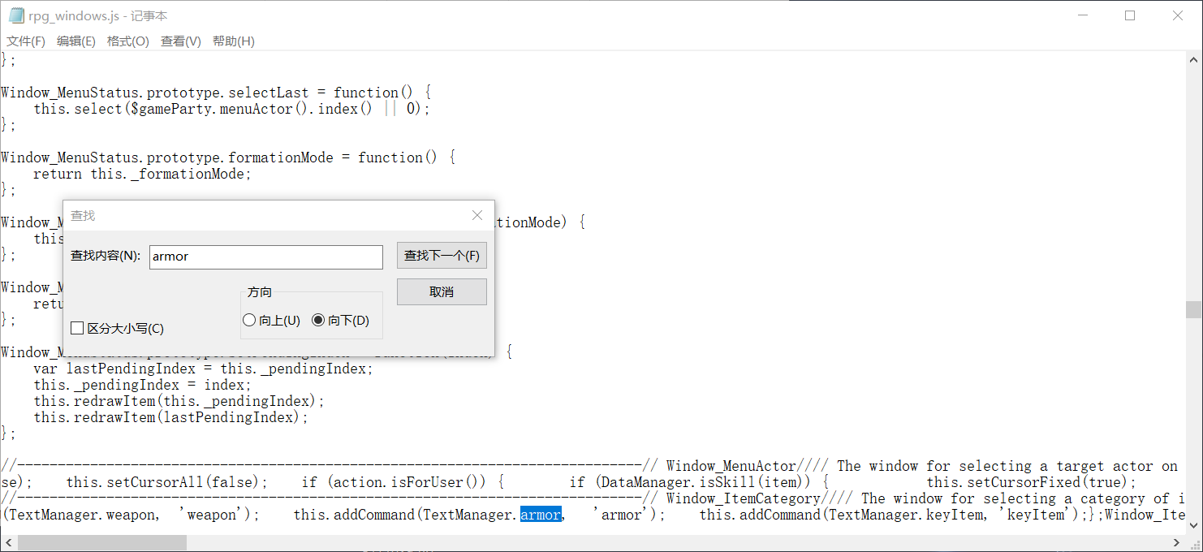Click the "Window_MenuStatus.prototype.selectLast" code line
Viewport: 1203px width, 552px height.
pyautogui.click(x=216, y=93)
